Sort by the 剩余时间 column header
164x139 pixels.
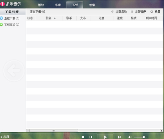click(151, 18)
